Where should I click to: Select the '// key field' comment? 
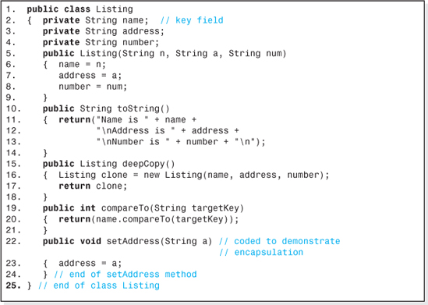pos(192,20)
